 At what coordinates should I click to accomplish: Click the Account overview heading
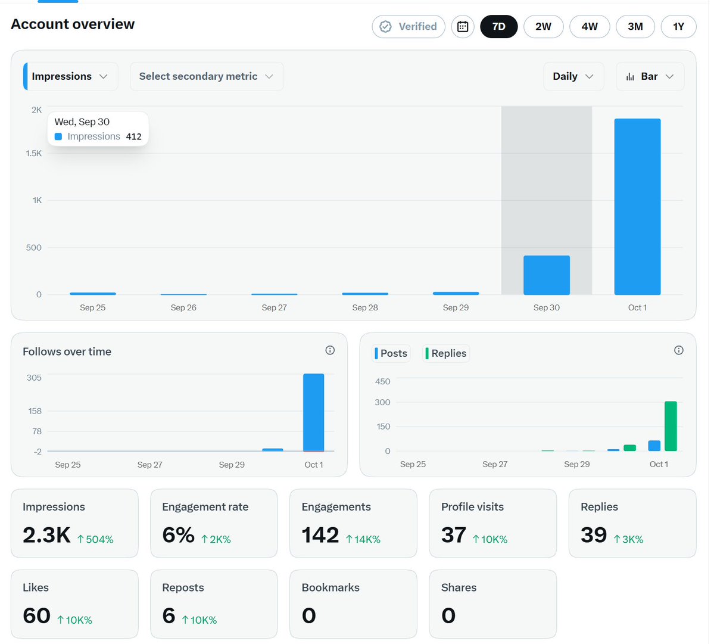pyautogui.click(x=73, y=24)
